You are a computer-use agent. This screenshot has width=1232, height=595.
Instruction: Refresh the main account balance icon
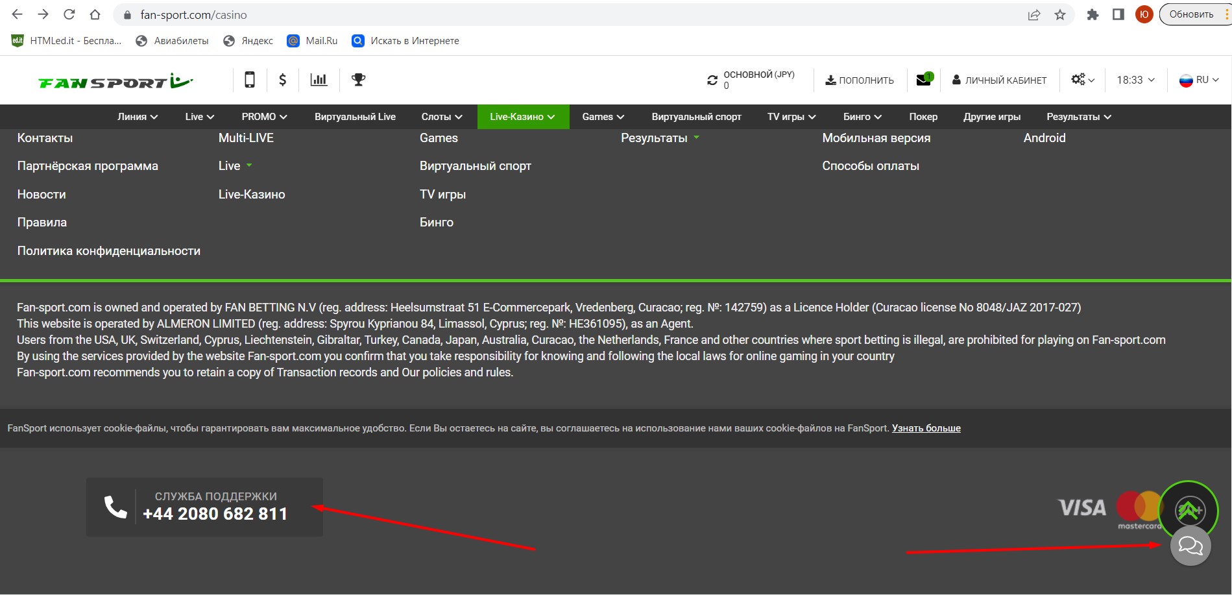tap(712, 80)
